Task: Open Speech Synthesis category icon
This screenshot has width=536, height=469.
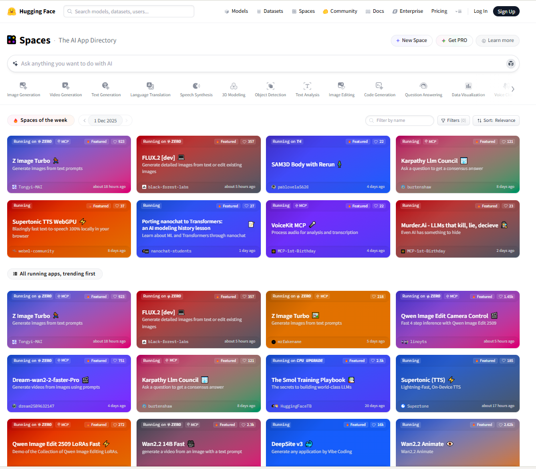Action: pos(196,86)
